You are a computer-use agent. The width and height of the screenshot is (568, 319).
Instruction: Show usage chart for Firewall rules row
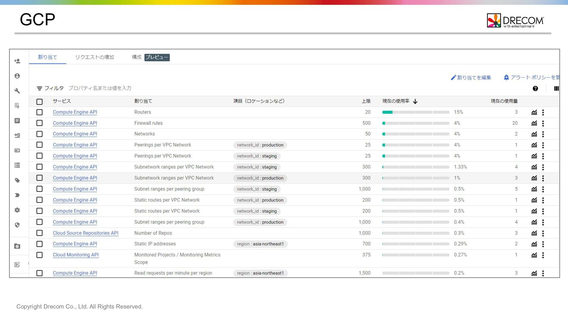[534, 123]
